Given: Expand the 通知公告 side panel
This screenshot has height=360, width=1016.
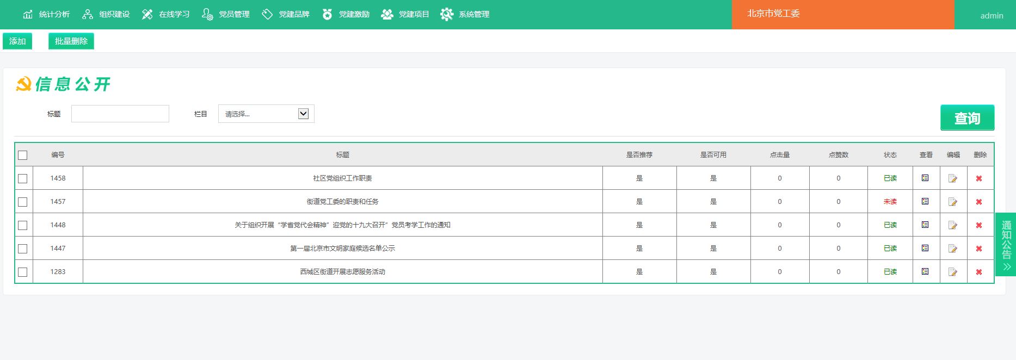Looking at the screenshot, I should (x=1006, y=244).
